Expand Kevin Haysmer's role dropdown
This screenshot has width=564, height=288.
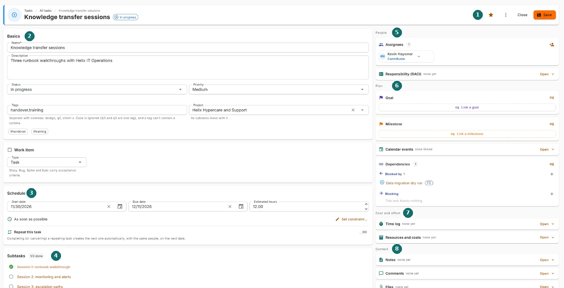(x=418, y=56)
